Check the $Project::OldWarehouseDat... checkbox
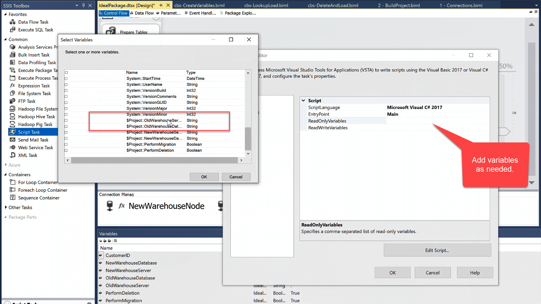 [66, 126]
